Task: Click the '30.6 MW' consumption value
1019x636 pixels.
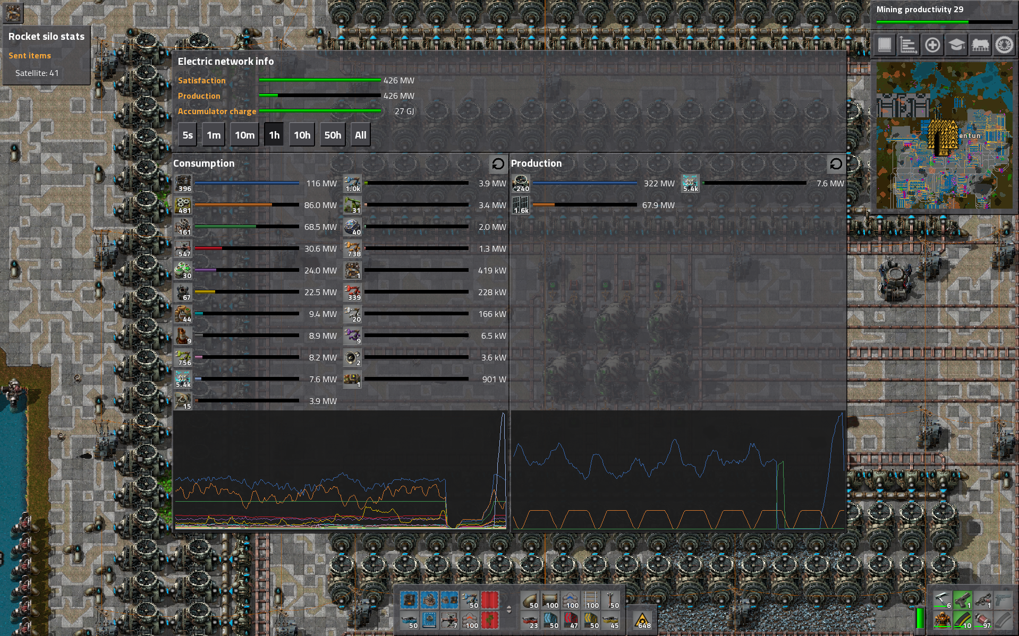Action: [320, 249]
